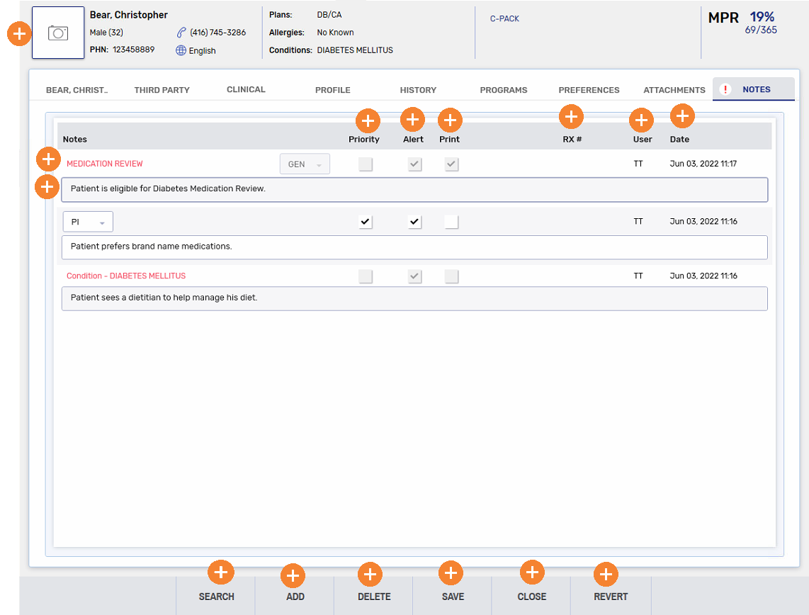Click the DB/CA plans value

click(329, 15)
